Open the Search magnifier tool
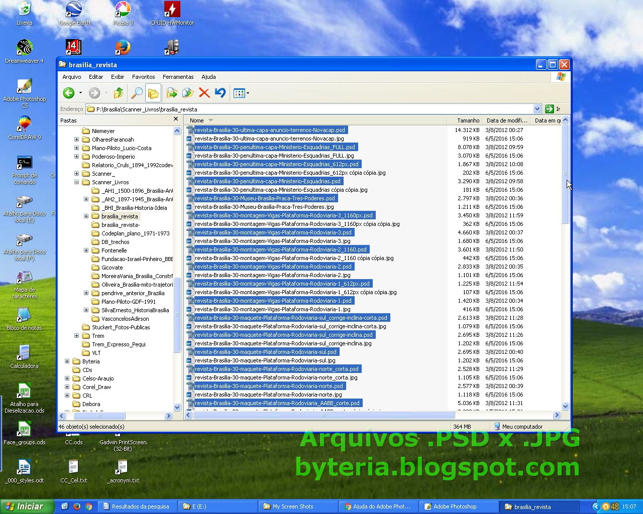Screen dimensions: 643x514 (x=136, y=93)
